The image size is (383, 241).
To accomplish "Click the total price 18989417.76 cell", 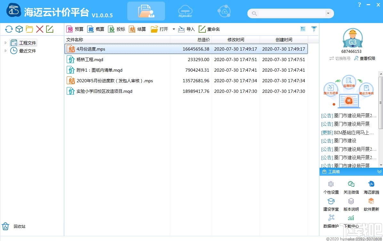I will [x=196, y=91].
